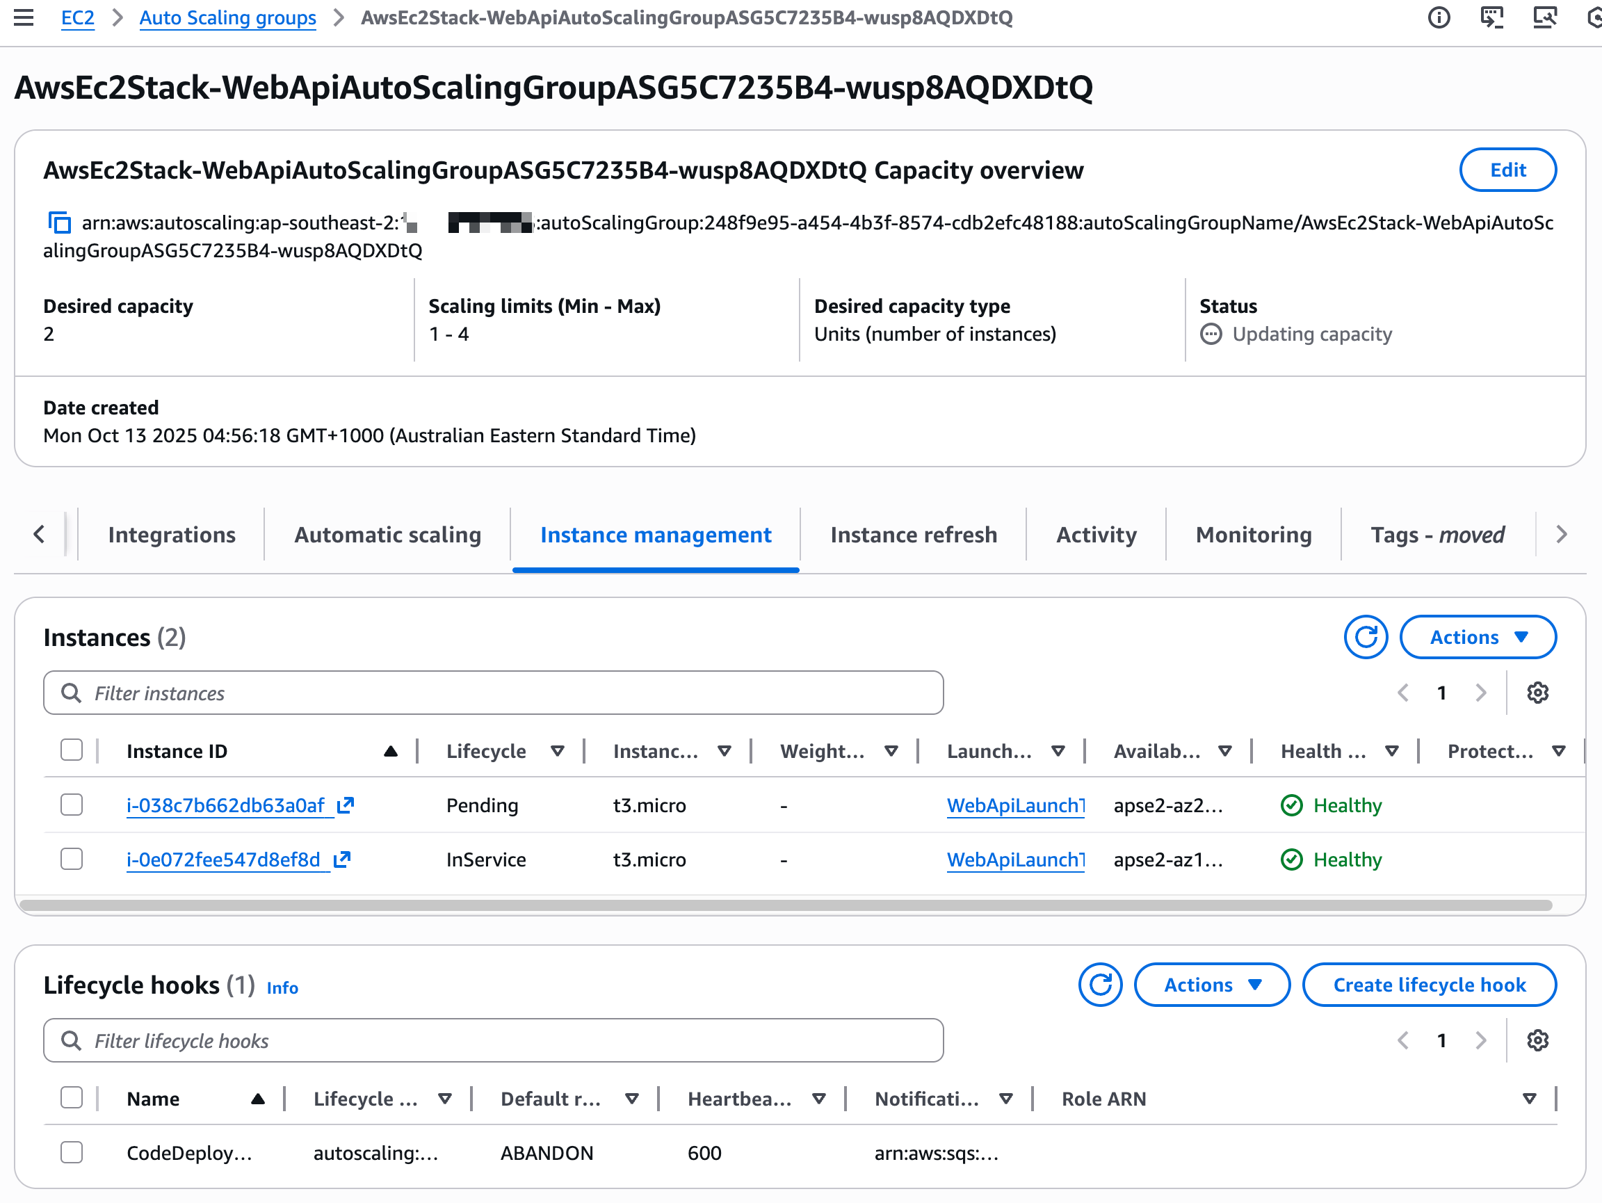Select checkbox for instance i-0e072fee547d8ef8d
The width and height of the screenshot is (1602, 1203).
click(71, 859)
